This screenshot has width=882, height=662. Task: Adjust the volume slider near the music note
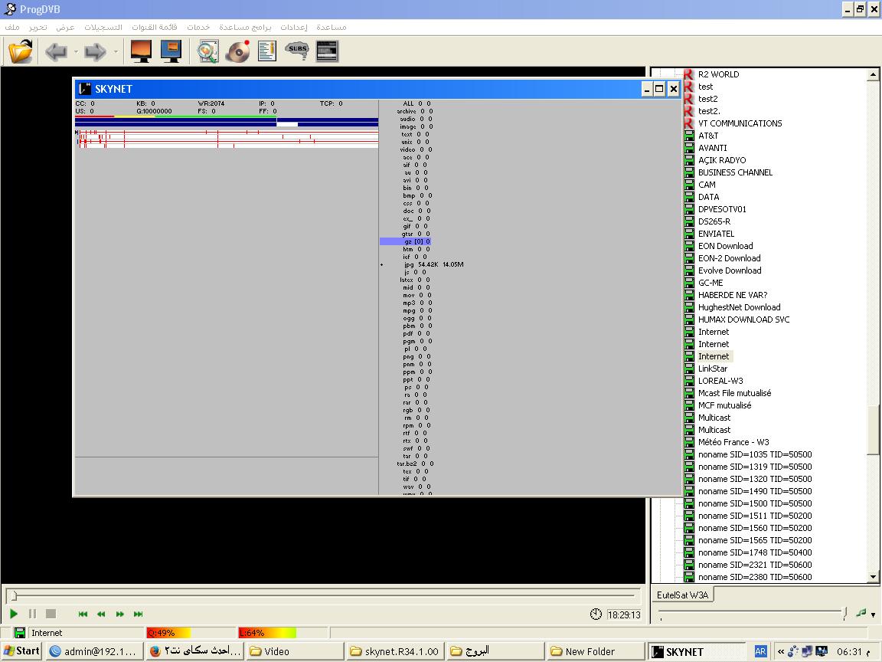[x=845, y=613]
